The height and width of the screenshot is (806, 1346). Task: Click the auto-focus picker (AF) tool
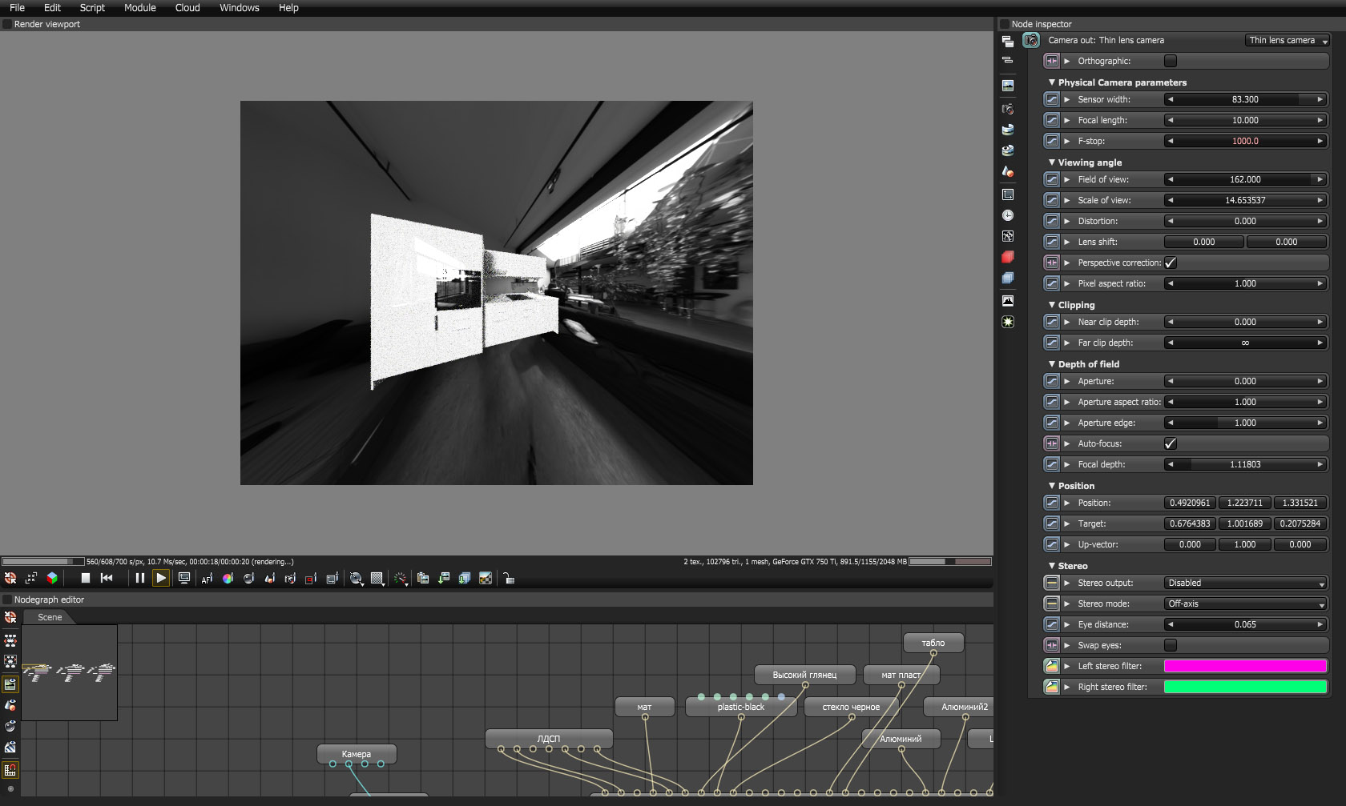[x=207, y=578]
